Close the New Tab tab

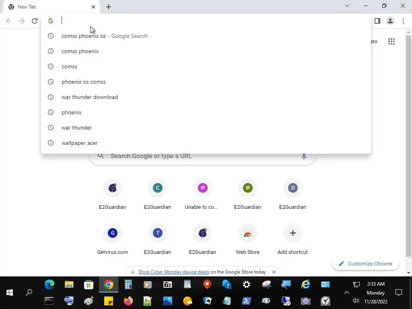coord(93,7)
